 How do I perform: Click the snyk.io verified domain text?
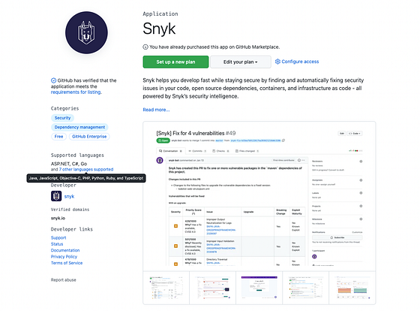[58, 218]
